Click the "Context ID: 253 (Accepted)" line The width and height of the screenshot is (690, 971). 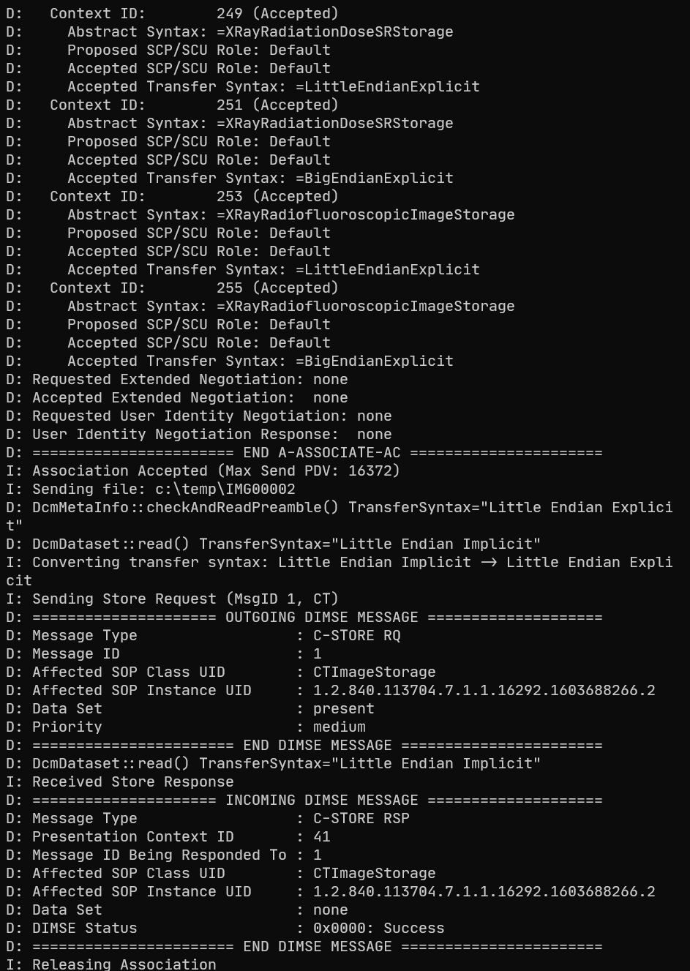click(194, 196)
